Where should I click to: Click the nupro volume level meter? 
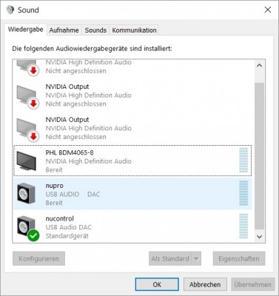point(243,193)
